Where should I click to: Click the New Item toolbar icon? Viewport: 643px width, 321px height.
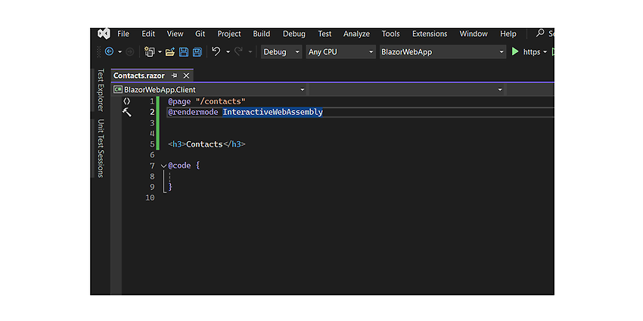(150, 52)
